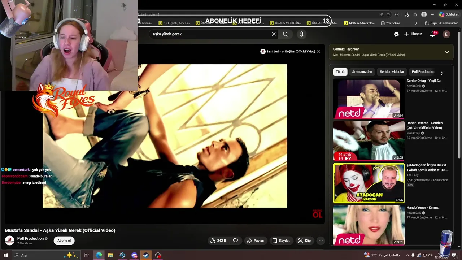Open Steam from the taskbar

(146, 255)
